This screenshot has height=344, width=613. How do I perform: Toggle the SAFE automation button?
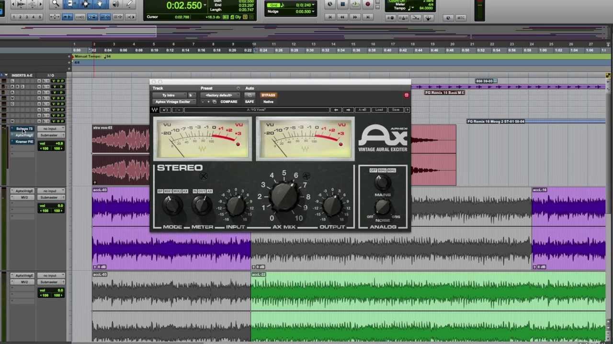tap(250, 102)
